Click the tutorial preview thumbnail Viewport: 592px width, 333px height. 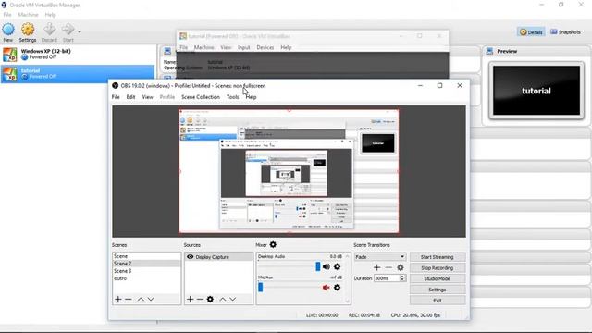coord(536,91)
